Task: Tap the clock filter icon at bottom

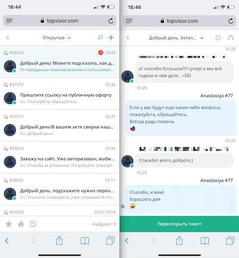Action: coord(33,224)
